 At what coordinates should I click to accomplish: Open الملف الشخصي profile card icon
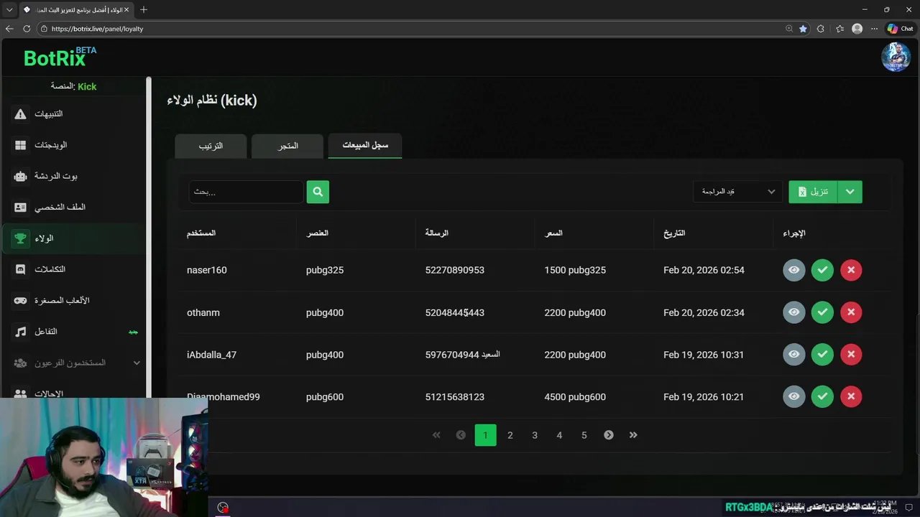pyautogui.click(x=20, y=207)
